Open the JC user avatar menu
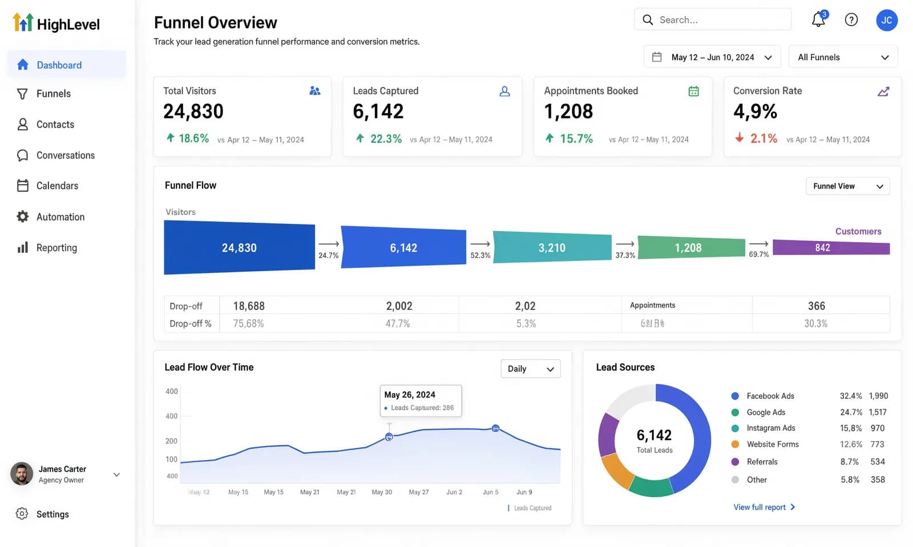Screen dimensions: 913x547 coord(887,20)
